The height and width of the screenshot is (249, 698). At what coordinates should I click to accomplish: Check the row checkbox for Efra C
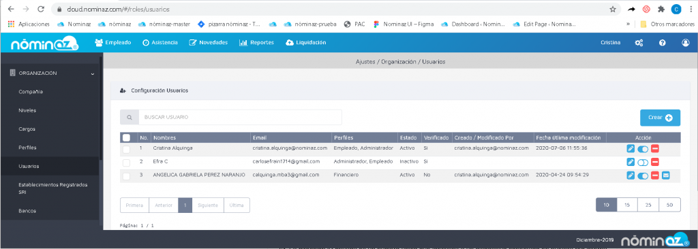click(x=126, y=163)
